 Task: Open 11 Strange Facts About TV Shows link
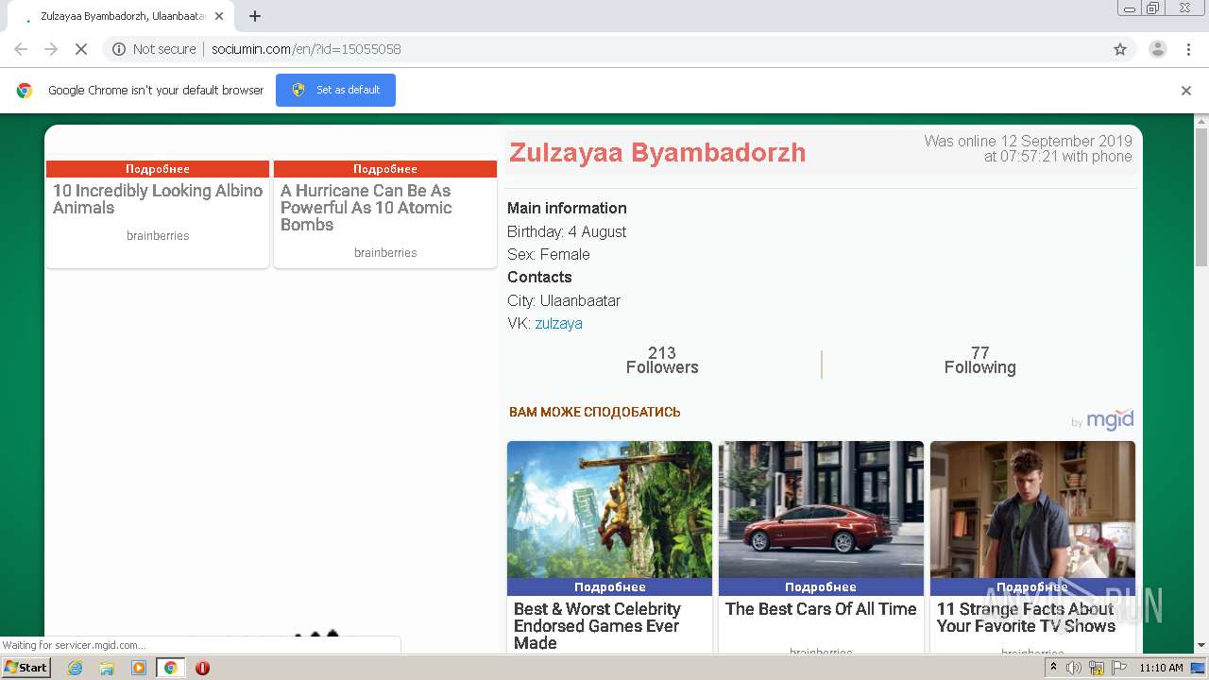[x=1026, y=618]
